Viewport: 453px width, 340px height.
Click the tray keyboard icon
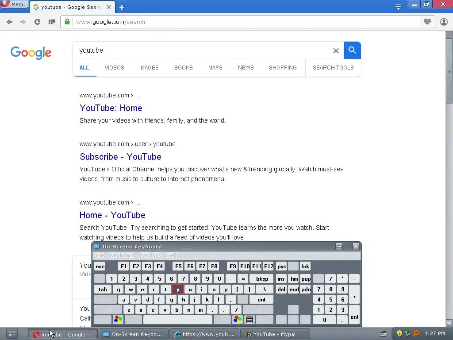tap(383, 334)
